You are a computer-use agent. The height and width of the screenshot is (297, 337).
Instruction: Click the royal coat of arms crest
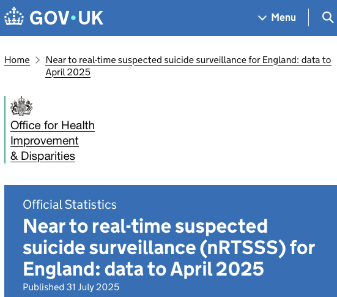(21, 106)
